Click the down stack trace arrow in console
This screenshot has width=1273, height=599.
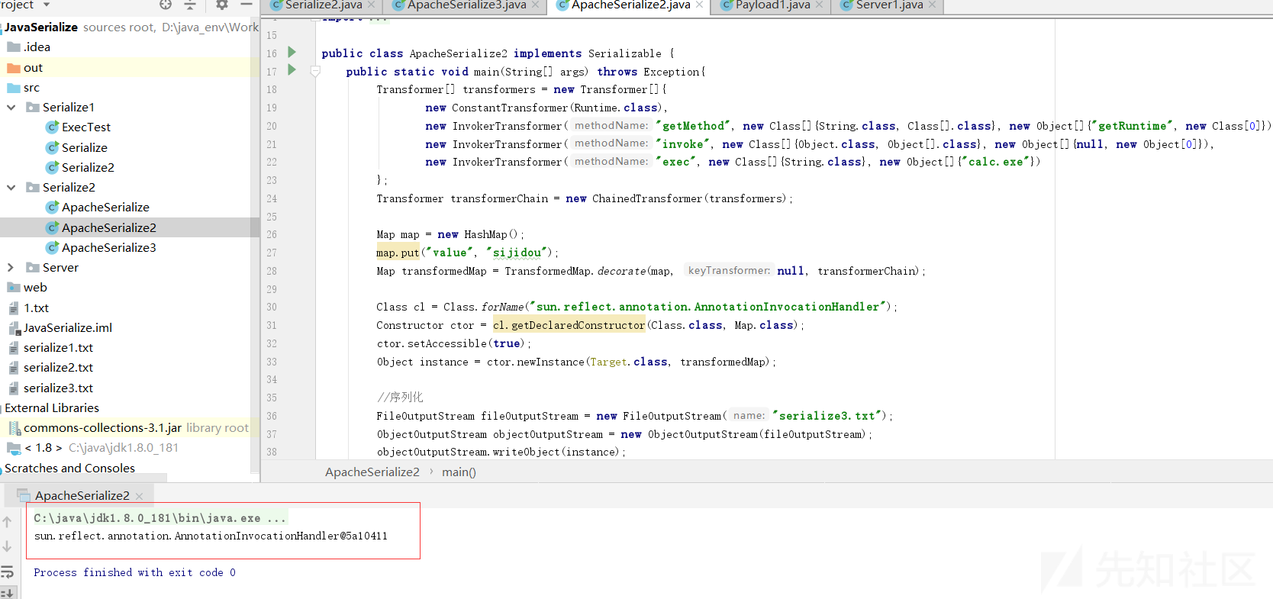7,546
